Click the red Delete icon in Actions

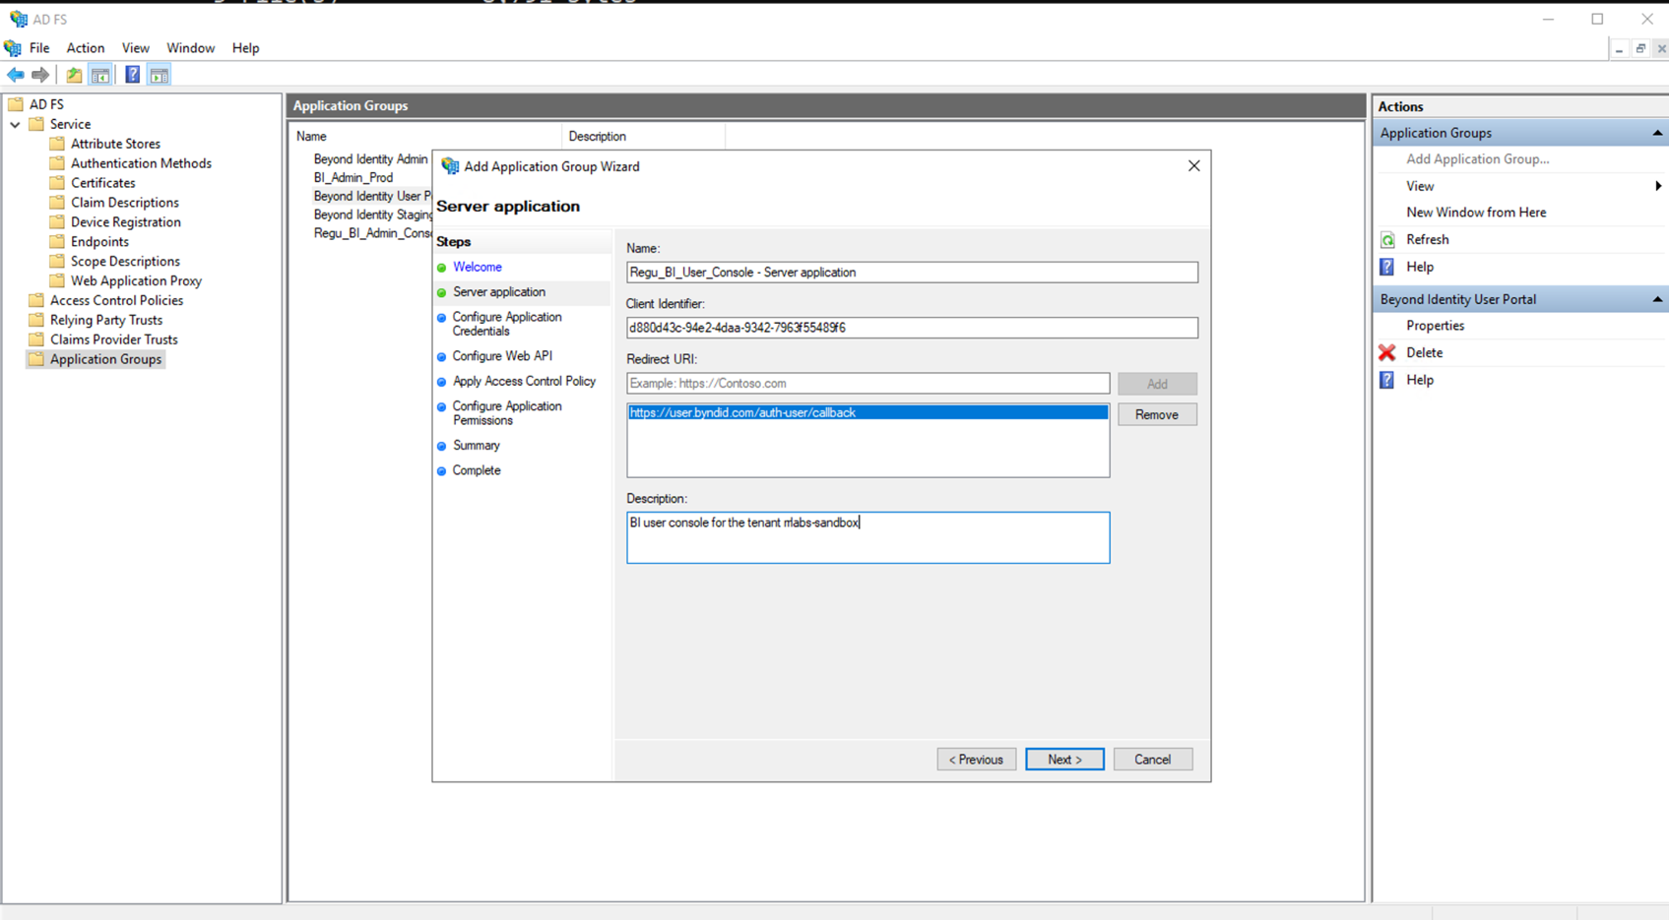(1387, 352)
